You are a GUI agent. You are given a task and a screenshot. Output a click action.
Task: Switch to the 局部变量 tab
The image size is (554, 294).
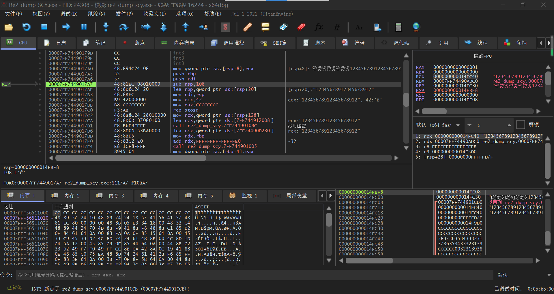tap(292, 196)
